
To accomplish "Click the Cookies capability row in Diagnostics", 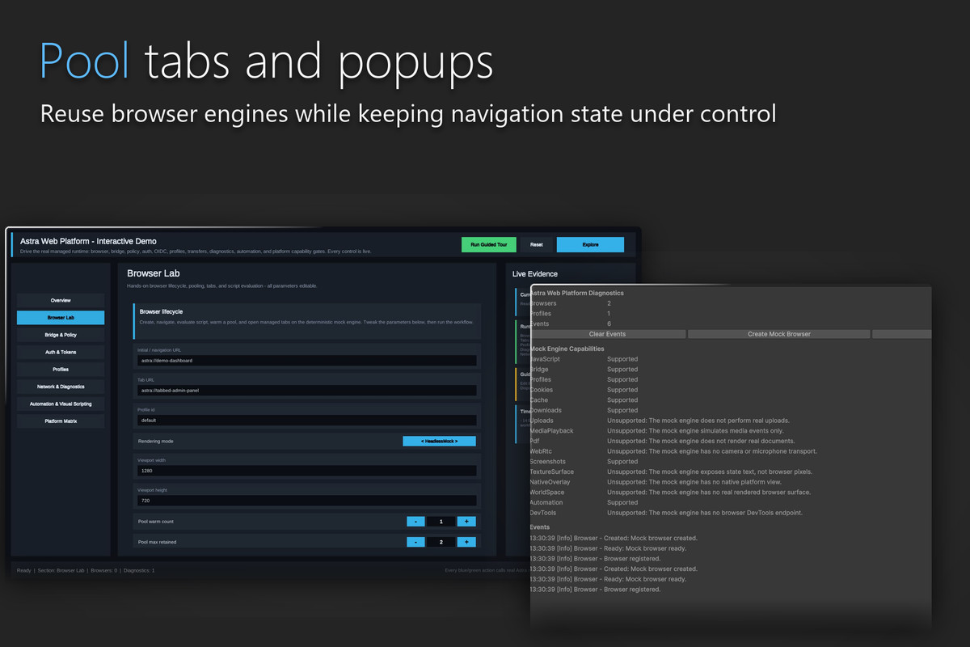I will coord(731,390).
